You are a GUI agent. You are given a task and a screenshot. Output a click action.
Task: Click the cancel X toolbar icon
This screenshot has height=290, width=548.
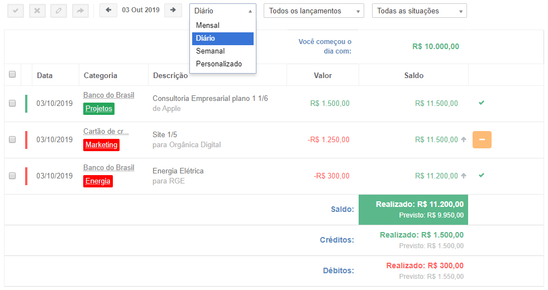[x=37, y=11]
